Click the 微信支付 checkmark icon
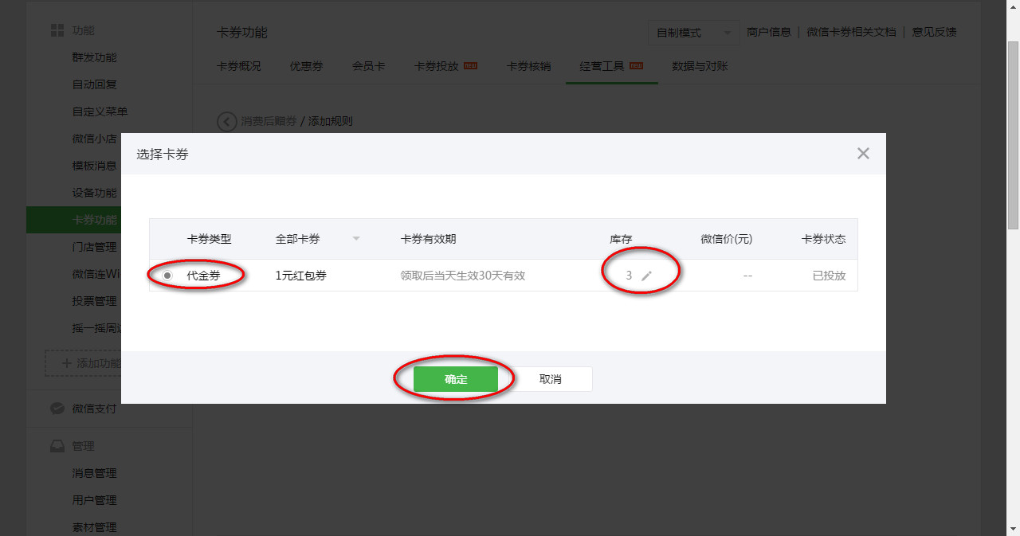 57,409
